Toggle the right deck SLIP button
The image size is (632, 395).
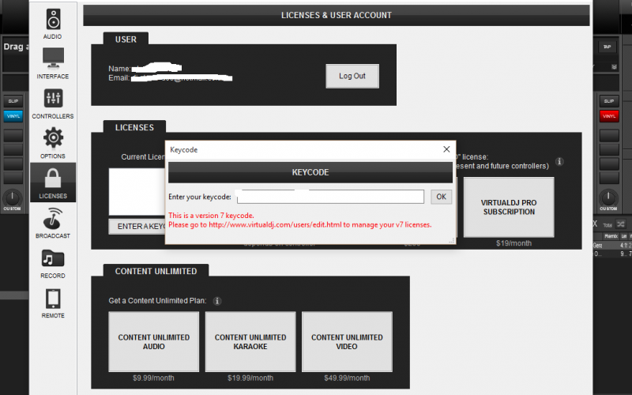(609, 101)
